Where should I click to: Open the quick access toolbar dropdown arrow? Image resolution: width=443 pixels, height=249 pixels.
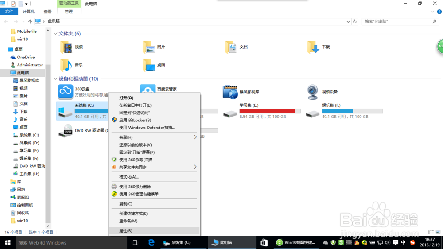(26, 4)
